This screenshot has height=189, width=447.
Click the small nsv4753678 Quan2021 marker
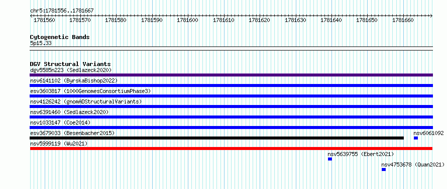click(384, 169)
